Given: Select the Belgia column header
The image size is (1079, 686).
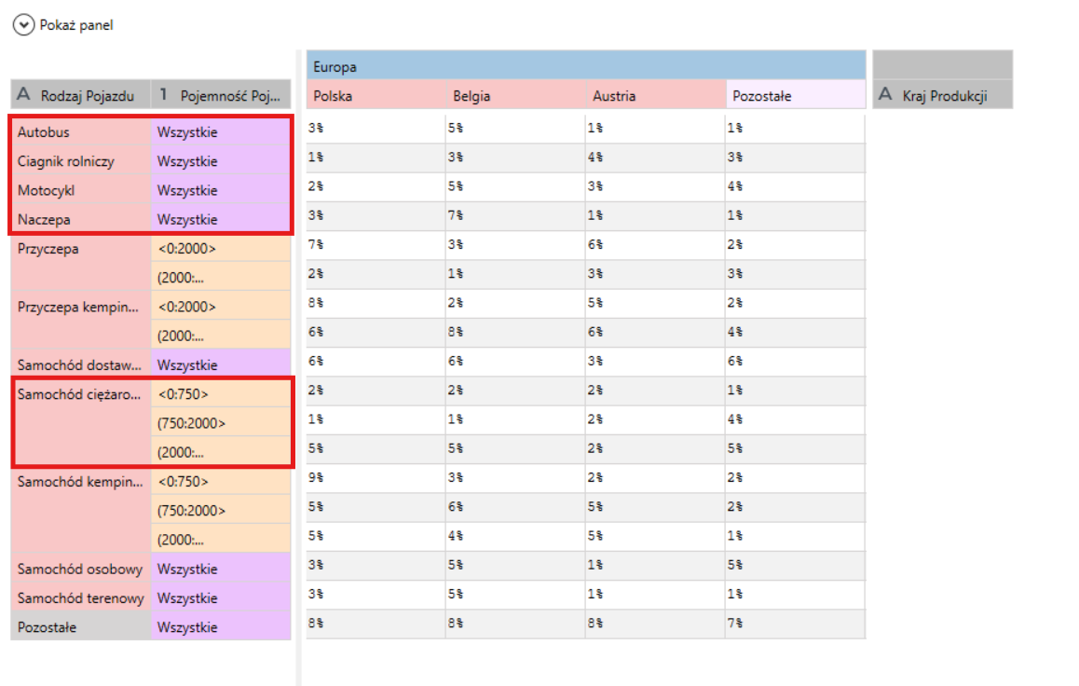Looking at the screenshot, I should (516, 95).
